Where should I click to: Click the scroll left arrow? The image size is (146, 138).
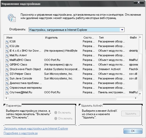click(6, 98)
